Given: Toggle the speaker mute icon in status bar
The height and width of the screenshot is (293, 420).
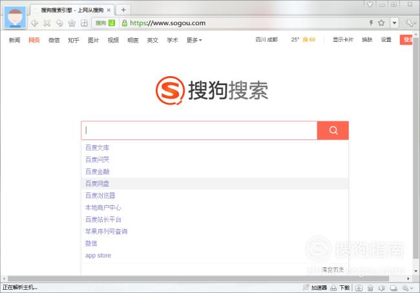Looking at the screenshot, I should 382,288.
